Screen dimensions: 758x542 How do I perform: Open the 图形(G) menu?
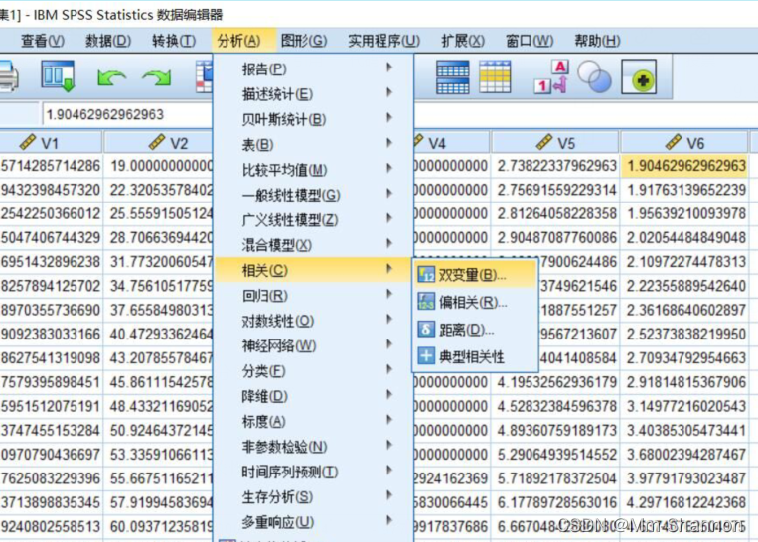click(304, 41)
